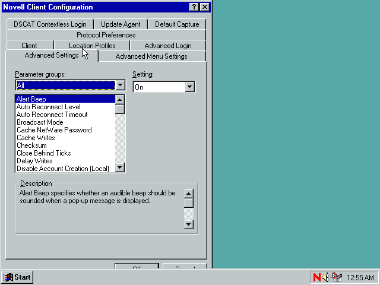Click the parameter list scrollbar track
This screenshot has width=380, height=285.
click(x=120, y=138)
